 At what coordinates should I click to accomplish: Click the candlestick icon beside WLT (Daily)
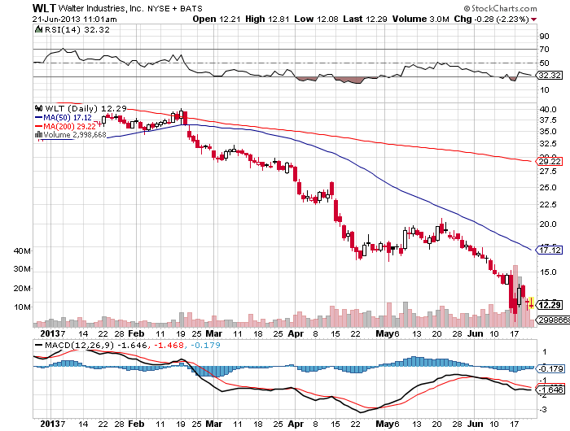pyautogui.click(x=38, y=108)
